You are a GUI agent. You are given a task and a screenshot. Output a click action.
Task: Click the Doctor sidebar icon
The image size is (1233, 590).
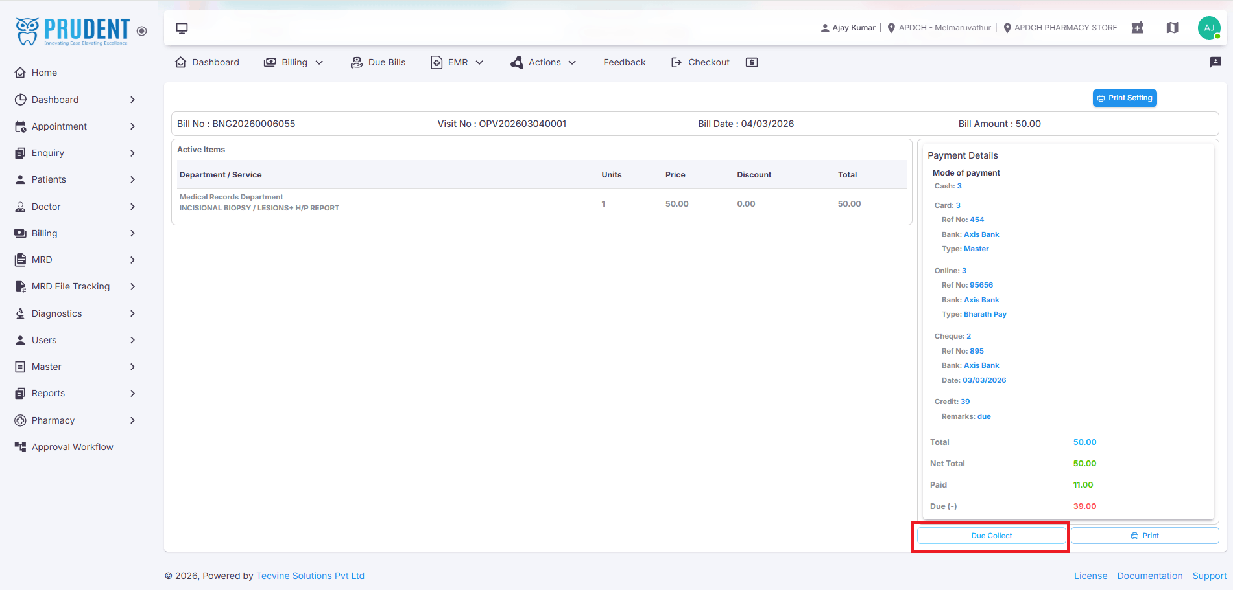click(20, 207)
